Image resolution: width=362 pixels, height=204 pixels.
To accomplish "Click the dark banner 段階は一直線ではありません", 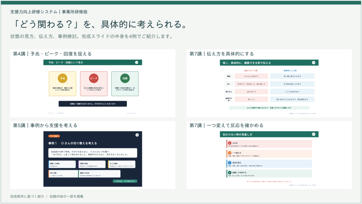I will 93,104.
